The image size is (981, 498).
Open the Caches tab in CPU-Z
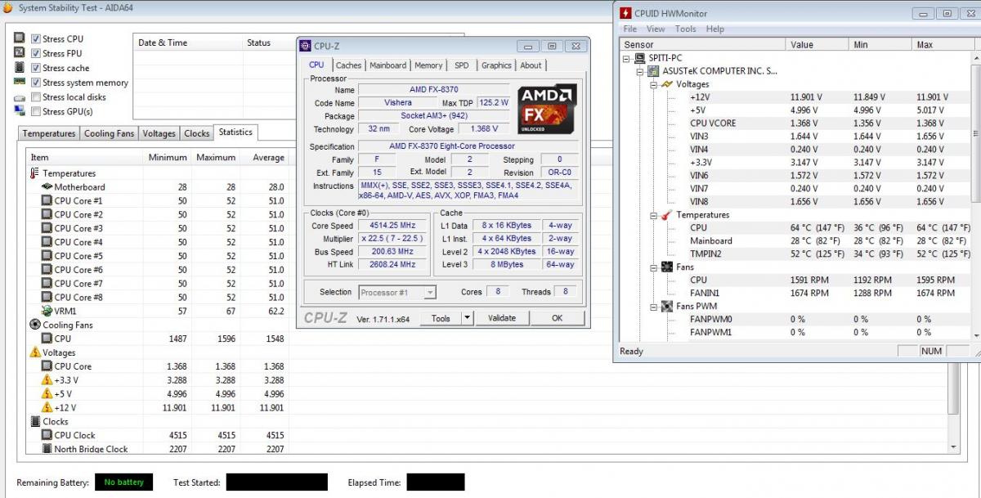(348, 65)
